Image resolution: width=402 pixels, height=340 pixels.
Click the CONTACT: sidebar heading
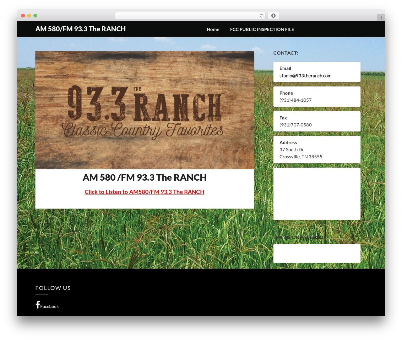click(x=285, y=53)
